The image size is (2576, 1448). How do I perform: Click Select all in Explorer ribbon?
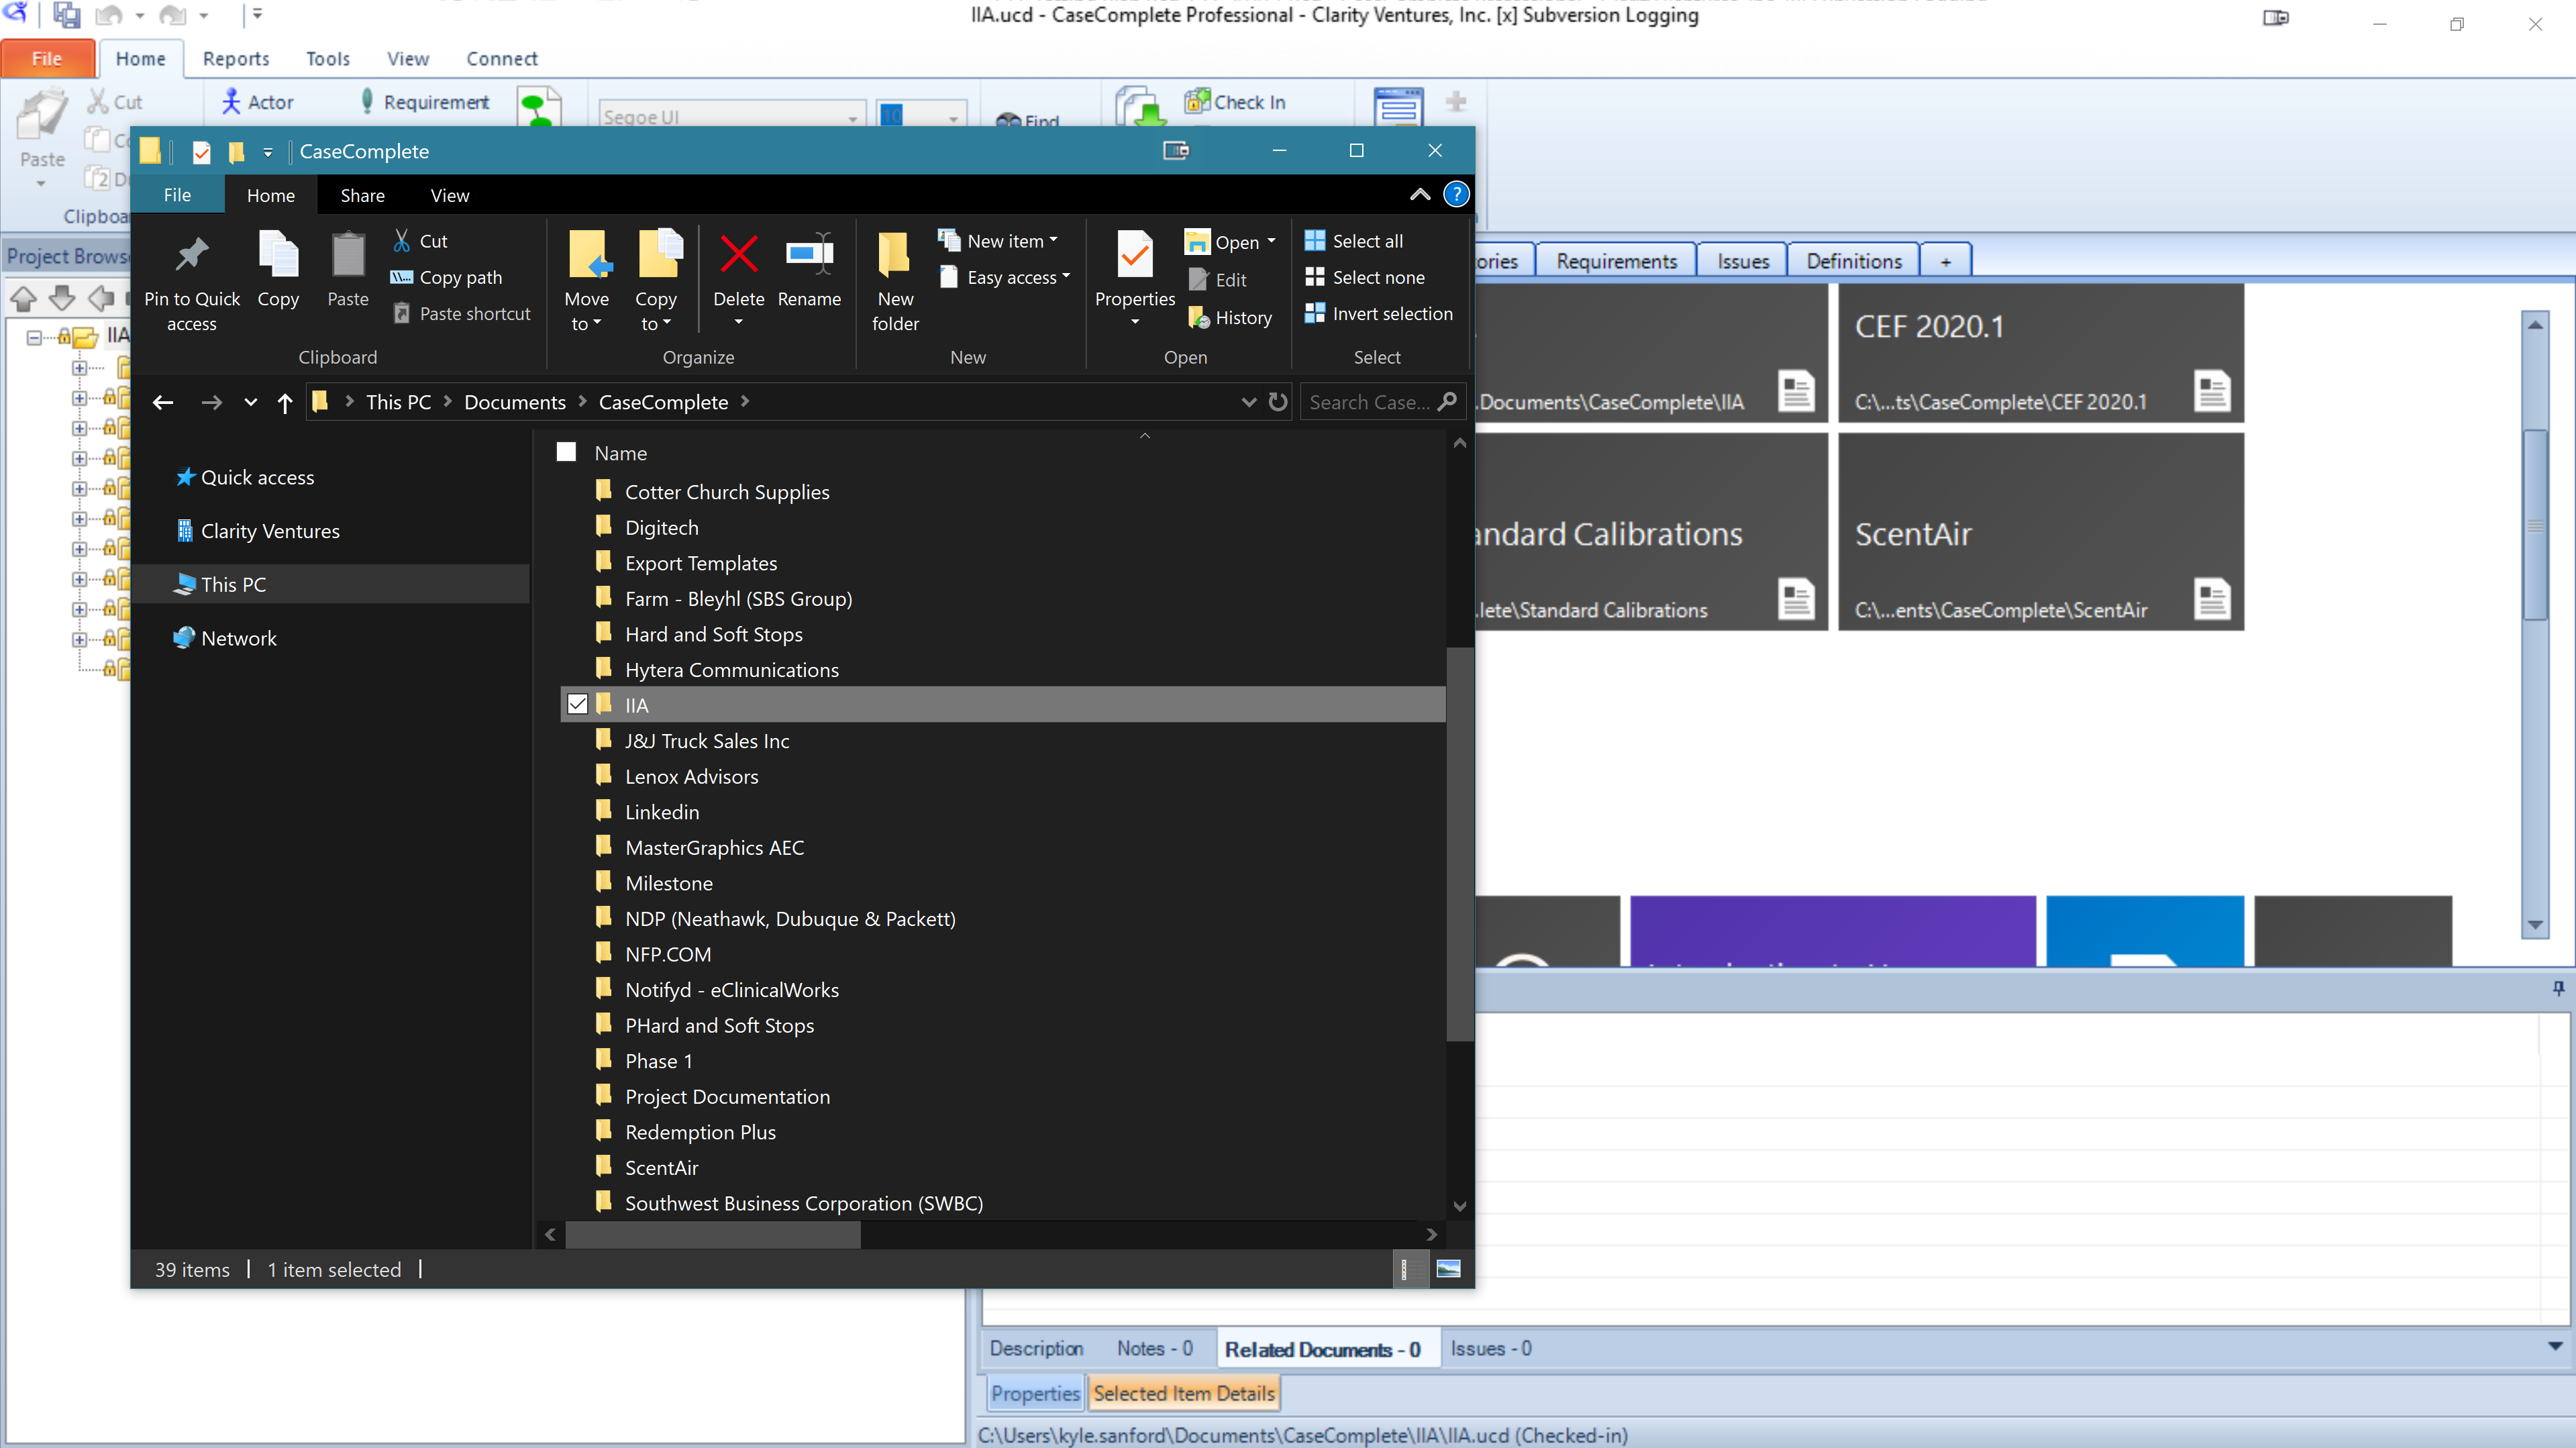1354,241
